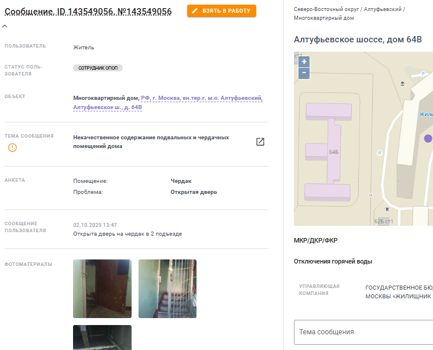Click the 'Сотрудник ОПОП' status badge

click(98, 68)
